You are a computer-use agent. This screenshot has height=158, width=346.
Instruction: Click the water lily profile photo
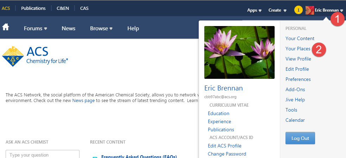pos(239,52)
